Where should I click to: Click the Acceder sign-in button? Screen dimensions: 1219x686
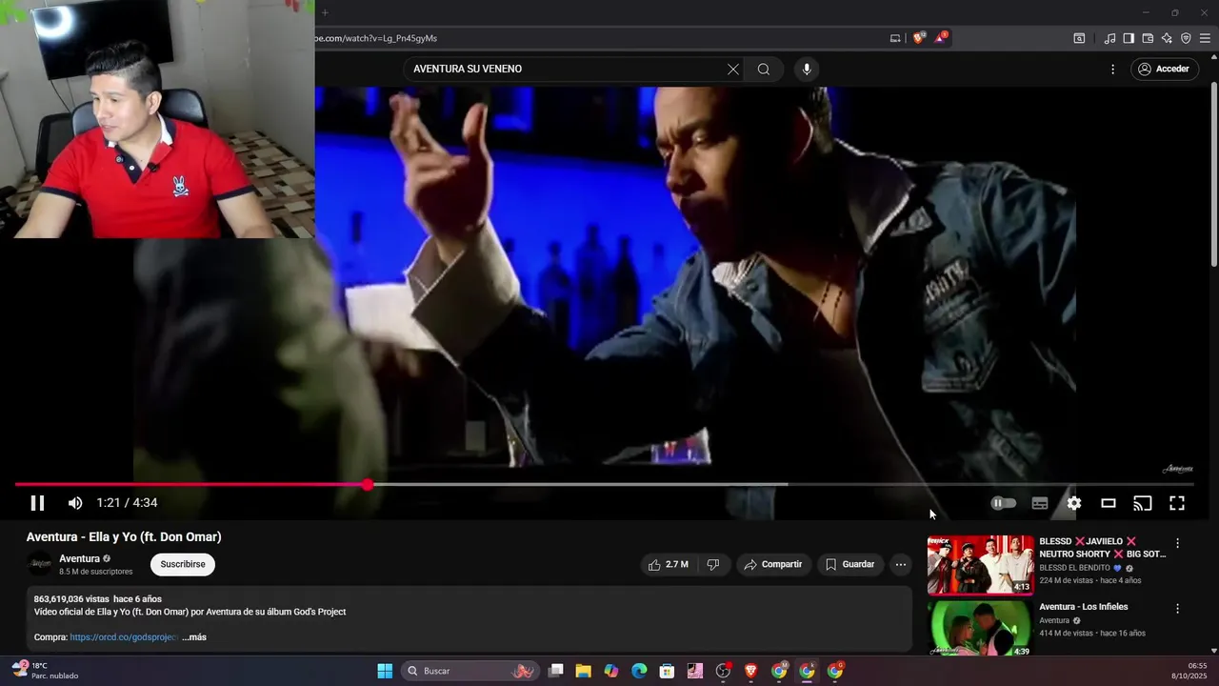click(1164, 69)
